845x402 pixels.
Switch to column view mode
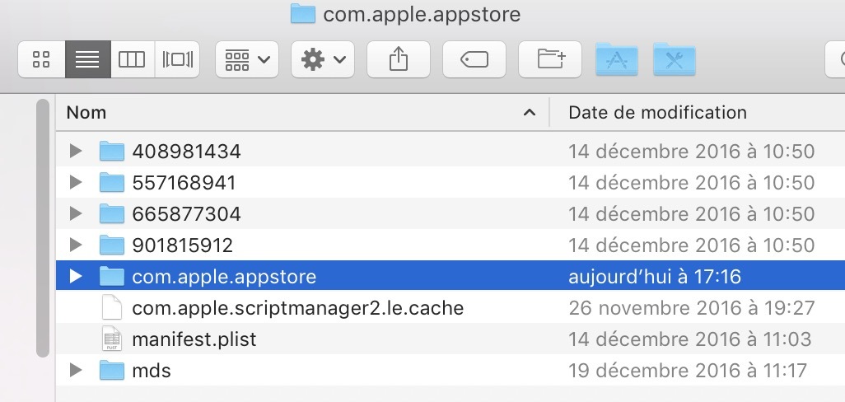click(x=133, y=59)
